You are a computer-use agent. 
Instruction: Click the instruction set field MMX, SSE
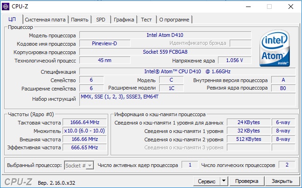tap(187, 99)
